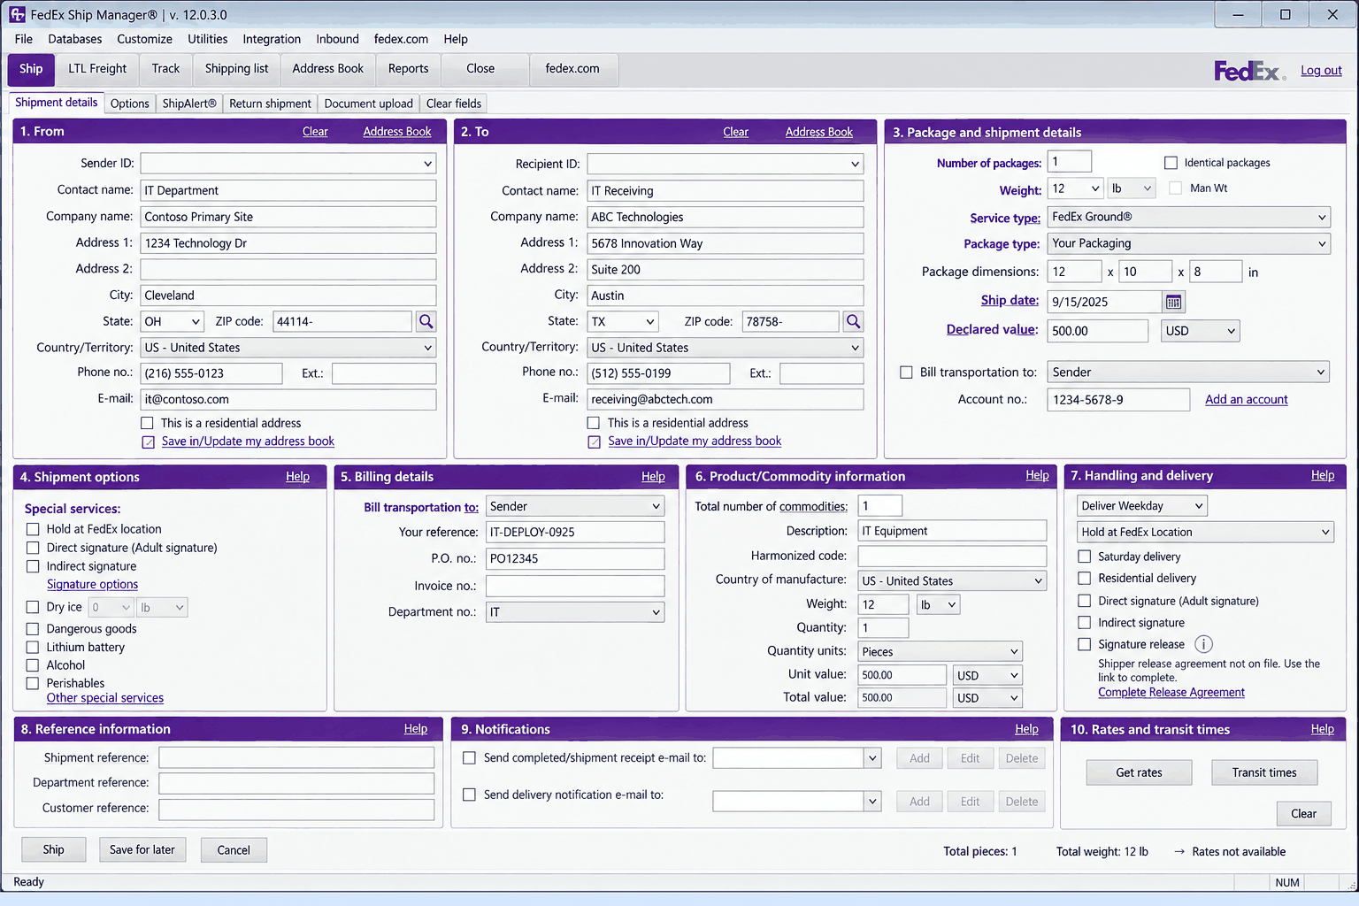Click the FedEx Ship Manager title bar icon
This screenshot has height=906, width=1359.
coord(17,14)
